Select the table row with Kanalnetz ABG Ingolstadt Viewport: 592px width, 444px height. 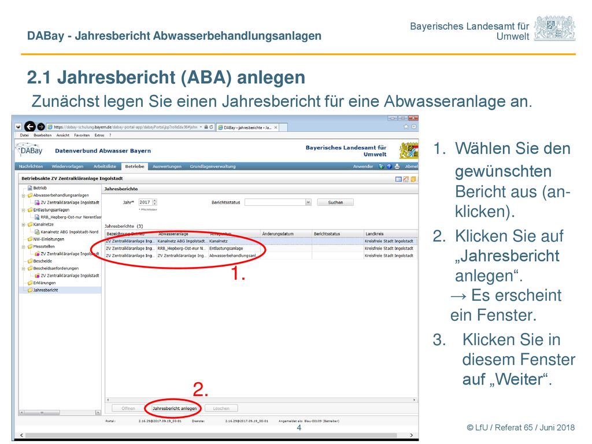pyautogui.click(x=261, y=241)
